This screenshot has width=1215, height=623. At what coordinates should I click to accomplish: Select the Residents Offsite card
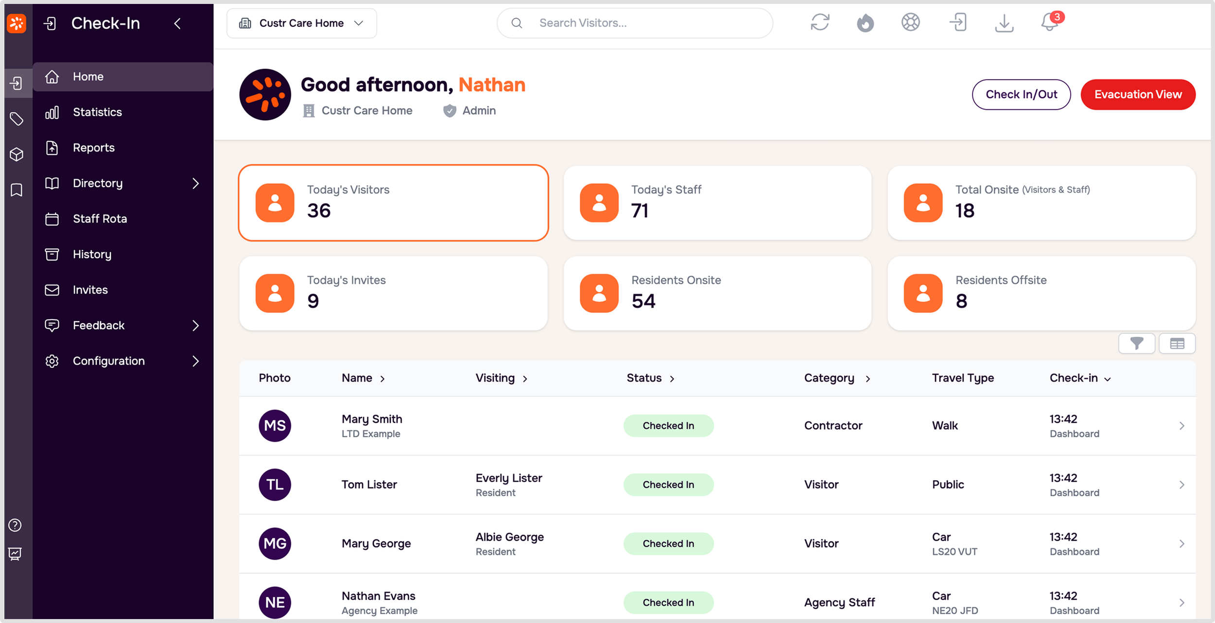click(1041, 293)
